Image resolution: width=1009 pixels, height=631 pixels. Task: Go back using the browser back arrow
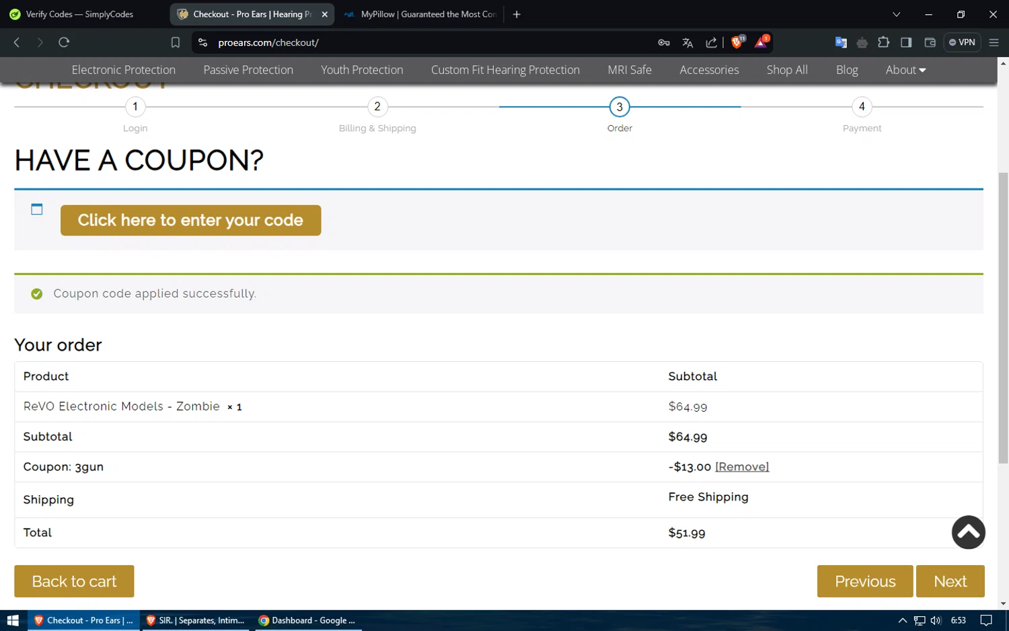(x=17, y=42)
